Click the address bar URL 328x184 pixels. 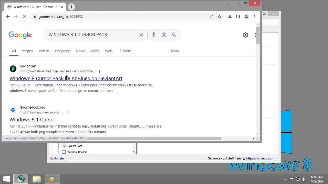[x=61, y=17]
